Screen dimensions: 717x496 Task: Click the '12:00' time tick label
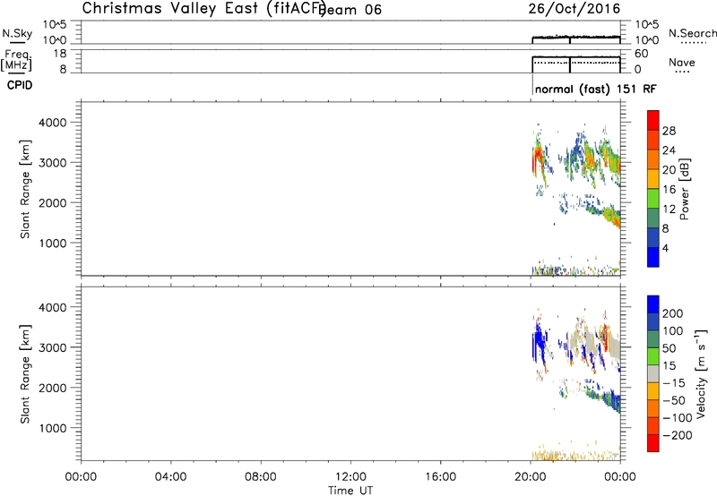[x=350, y=477]
